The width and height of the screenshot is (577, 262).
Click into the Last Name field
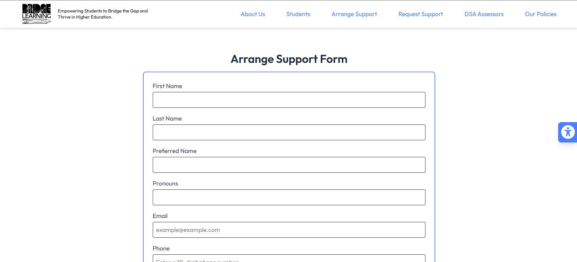[289, 132]
